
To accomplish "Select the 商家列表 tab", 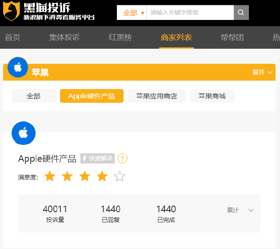I will pos(176,37).
